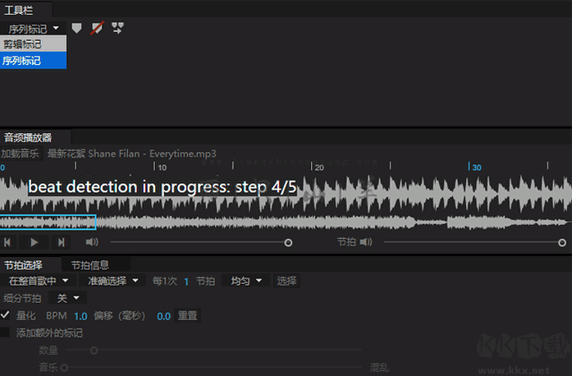Viewport: 572px width, 376px height.
Task: Enable the 添加额外的标记 checkbox
Action: tap(5, 332)
